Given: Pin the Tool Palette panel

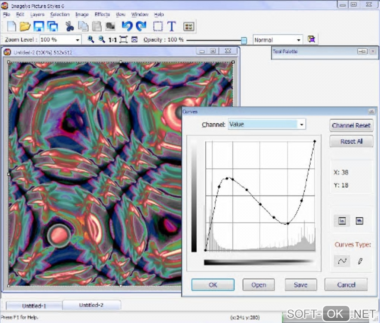Looking at the screenshot, I should (x=362, y=51).
